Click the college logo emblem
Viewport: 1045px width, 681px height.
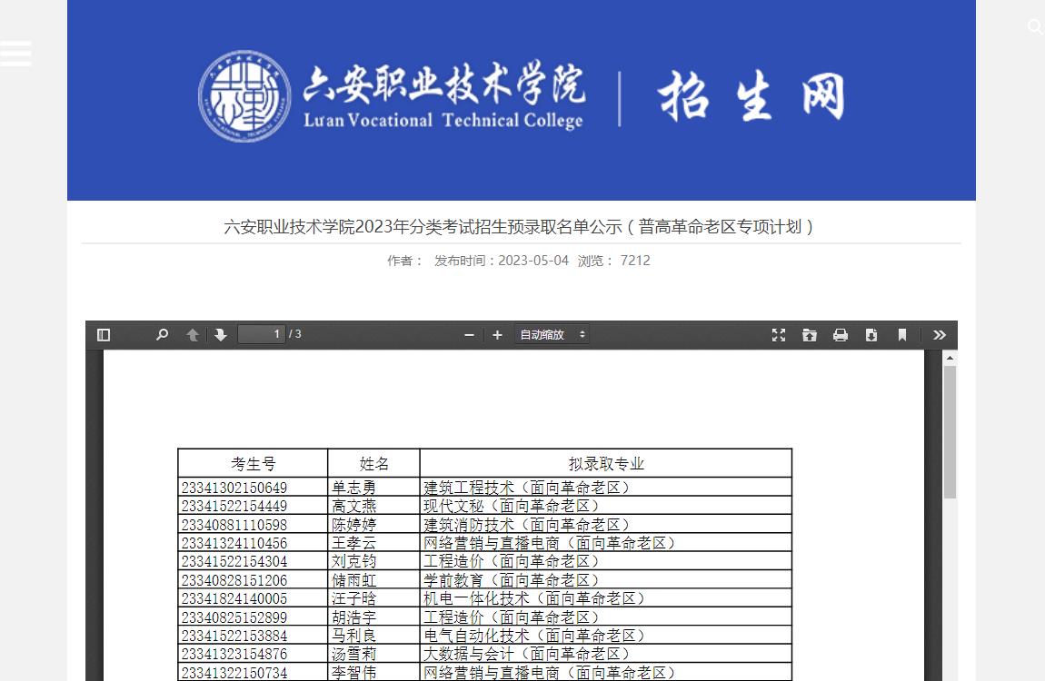(x=244, y=96)
